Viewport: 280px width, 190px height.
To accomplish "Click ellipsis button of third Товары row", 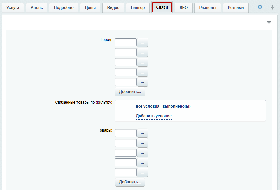I will click(x=142, y=153).
